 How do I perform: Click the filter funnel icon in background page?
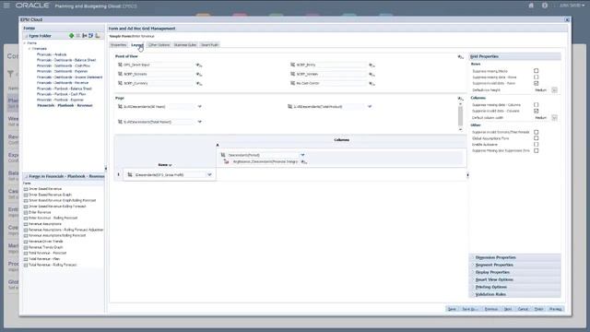click(x=10, y=74)
